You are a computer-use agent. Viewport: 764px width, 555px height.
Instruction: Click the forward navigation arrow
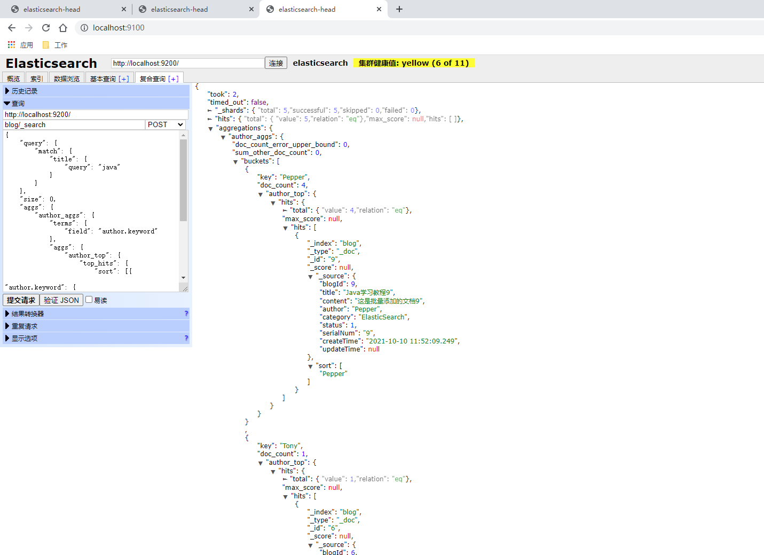(x=28, y=28)
